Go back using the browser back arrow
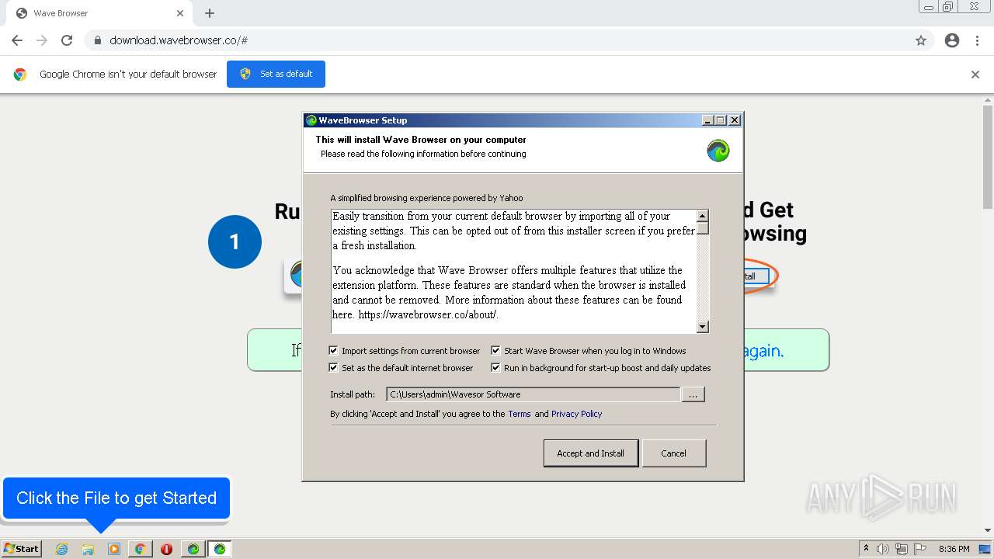Image resolution: width=994 pixels, height=559 pixels. (17, 40)
